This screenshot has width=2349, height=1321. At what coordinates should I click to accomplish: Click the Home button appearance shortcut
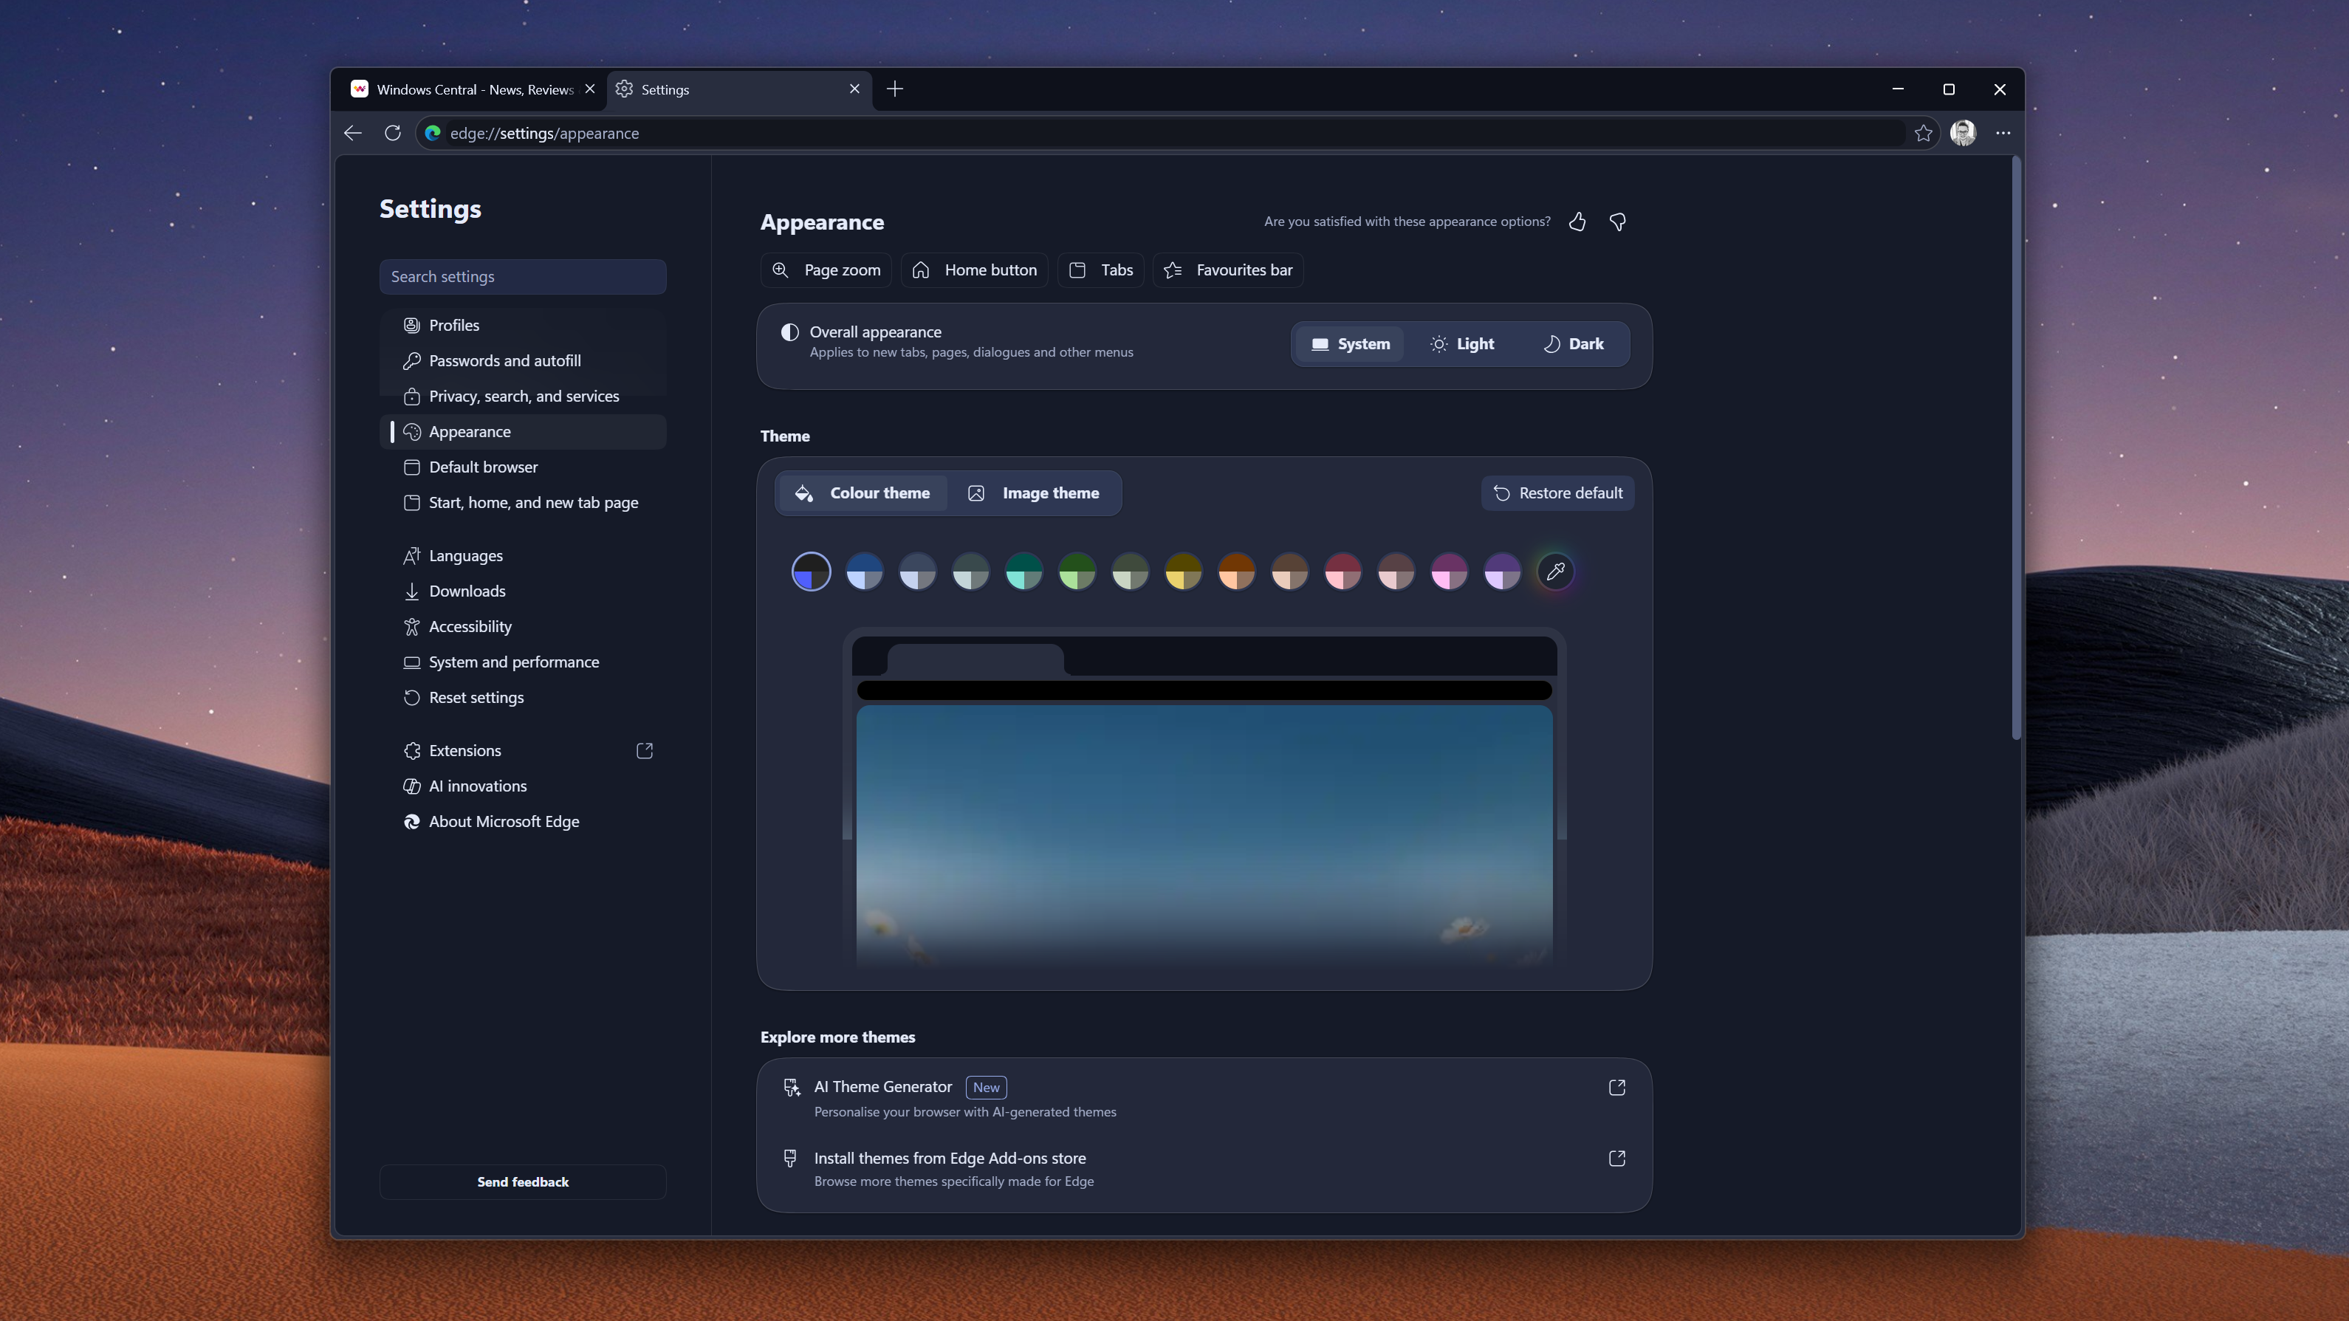pyautogui.click(x=974, y=270)
